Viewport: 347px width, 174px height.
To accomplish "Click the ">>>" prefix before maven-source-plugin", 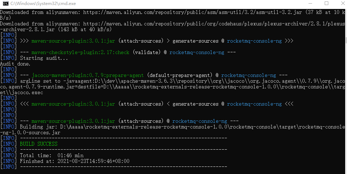I will click(x=24, y=41).
